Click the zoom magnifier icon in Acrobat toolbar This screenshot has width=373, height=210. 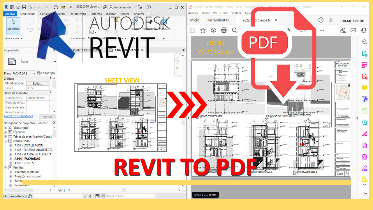pos(235,30)
